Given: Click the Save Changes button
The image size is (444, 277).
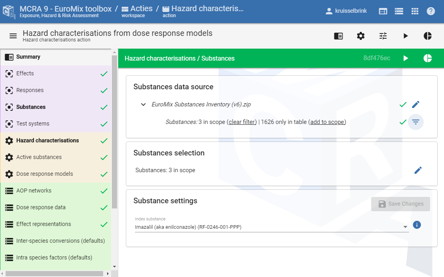Looking at the screenshot, I should tap(401, 204).
